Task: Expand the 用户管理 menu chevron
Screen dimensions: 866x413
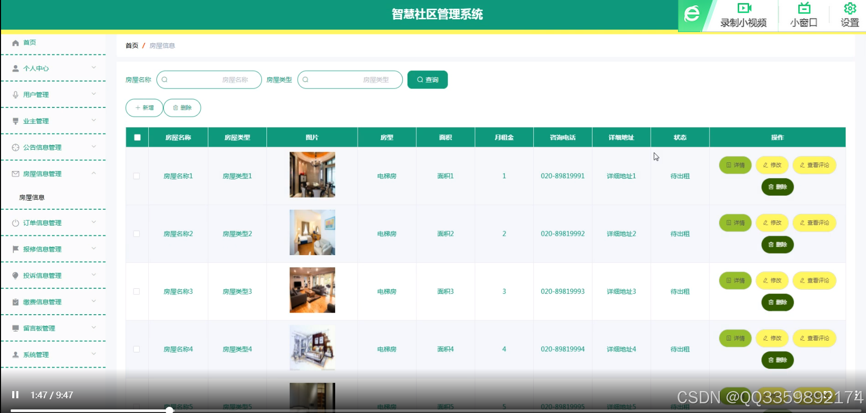Action: click(x=94, y=94)
